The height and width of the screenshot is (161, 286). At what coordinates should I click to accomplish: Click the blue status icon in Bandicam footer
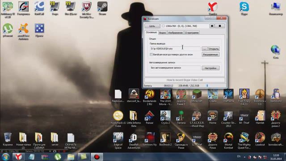coord(207,85)
